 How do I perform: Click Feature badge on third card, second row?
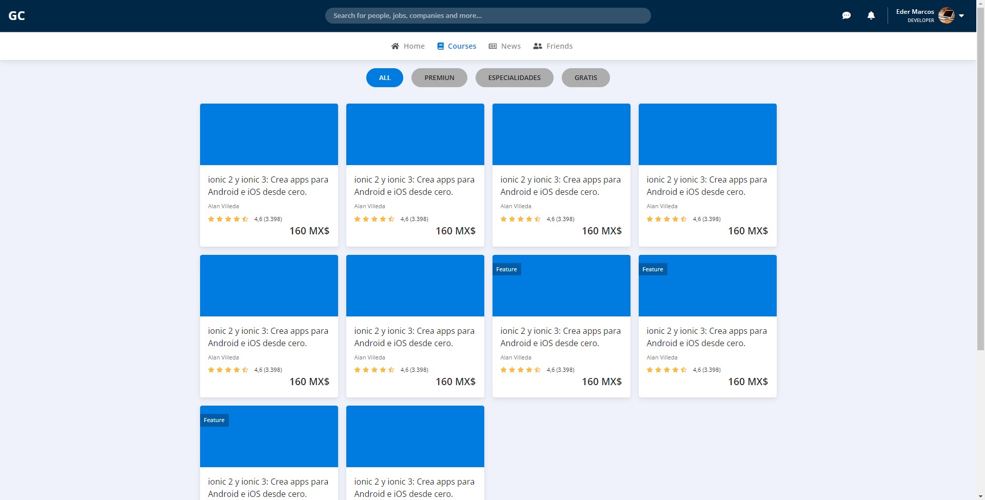coord(507,269)
